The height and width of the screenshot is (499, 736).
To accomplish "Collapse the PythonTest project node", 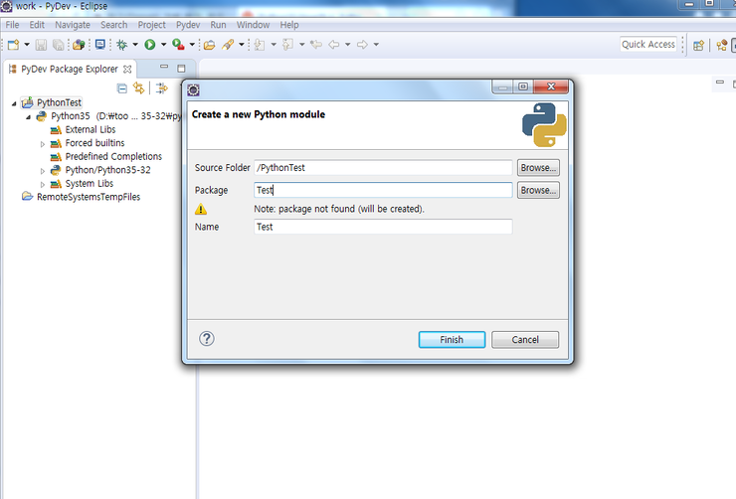I will [14, 103].
